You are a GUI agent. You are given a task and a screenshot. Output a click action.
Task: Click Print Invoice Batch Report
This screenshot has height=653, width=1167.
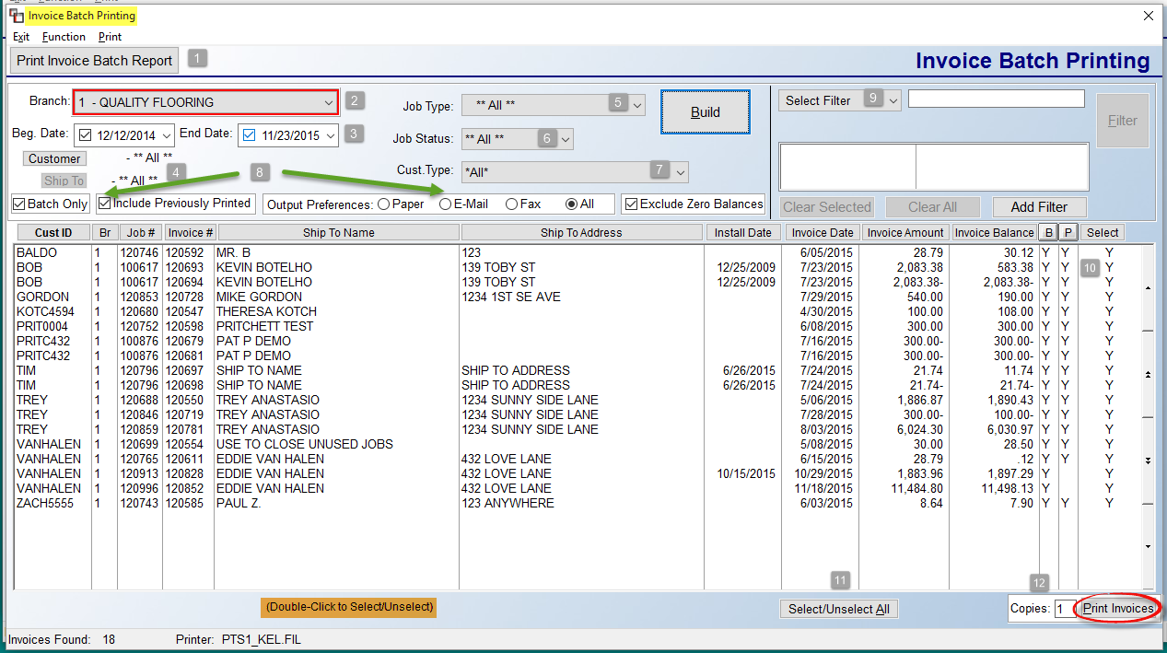click(x=93, y=61)
